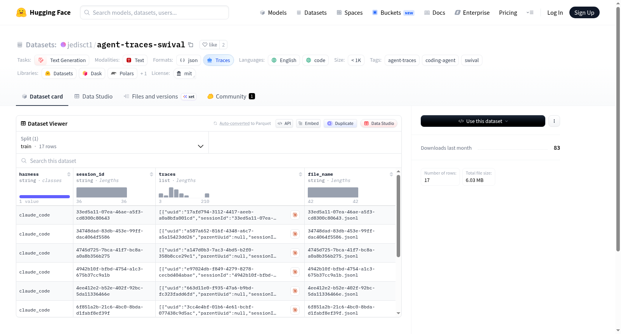
Task: Select the Traces format tag
Action: coord(219,60)
